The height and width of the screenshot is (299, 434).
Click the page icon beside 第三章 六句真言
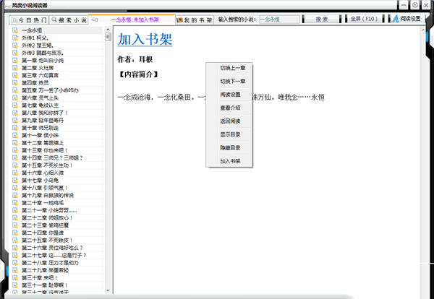tap(15, 75)
